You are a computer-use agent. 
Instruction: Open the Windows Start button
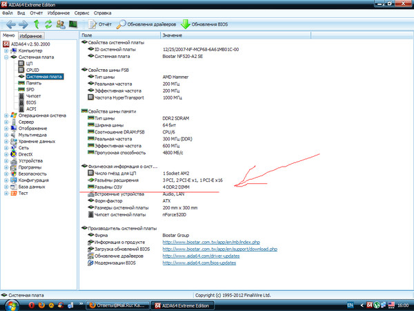coord(11,306)
